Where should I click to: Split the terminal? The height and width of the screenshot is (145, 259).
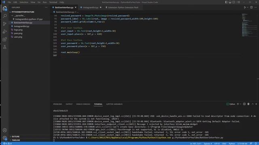(x=244, y=104)
